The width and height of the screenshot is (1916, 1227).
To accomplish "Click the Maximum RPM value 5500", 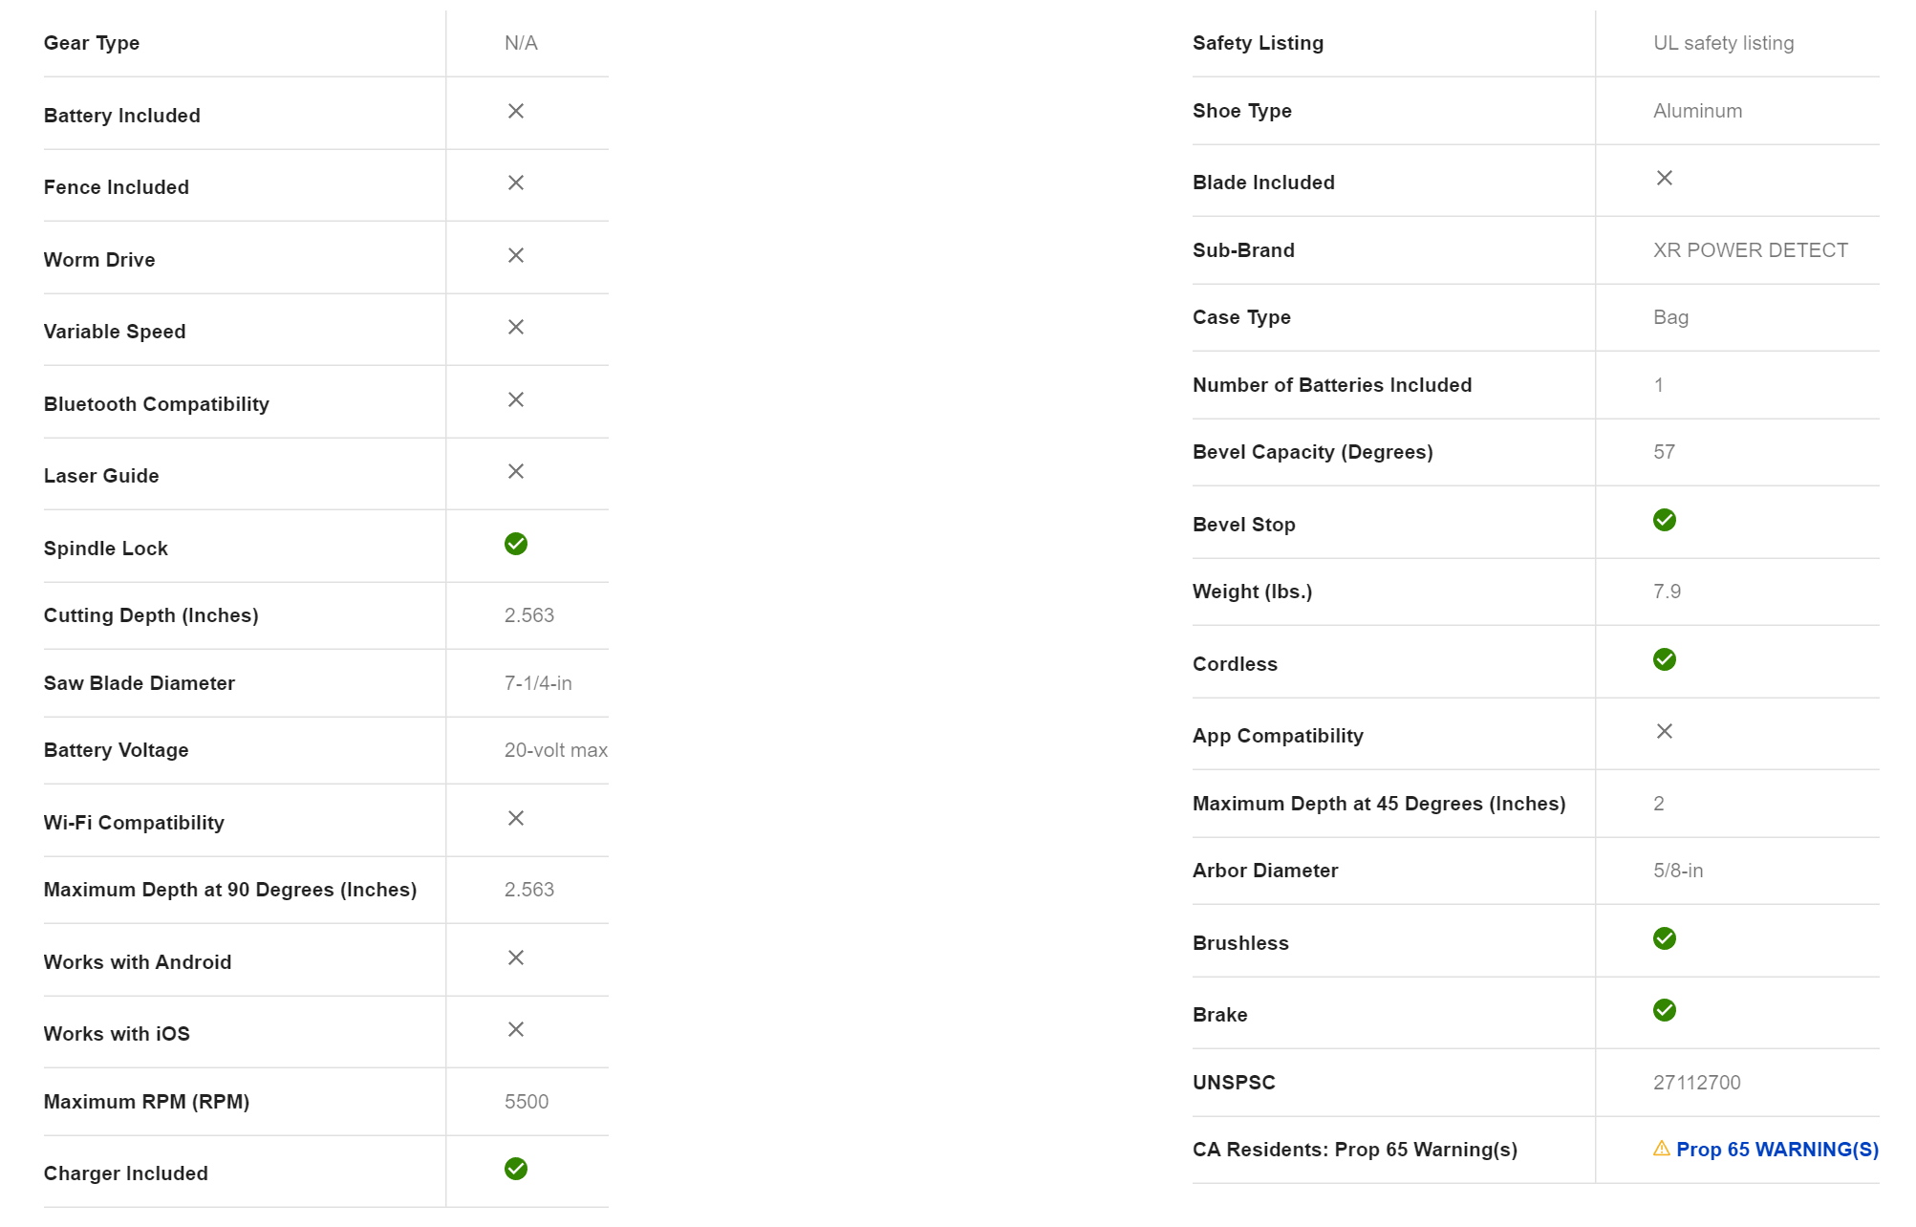I will point(527,1102).
